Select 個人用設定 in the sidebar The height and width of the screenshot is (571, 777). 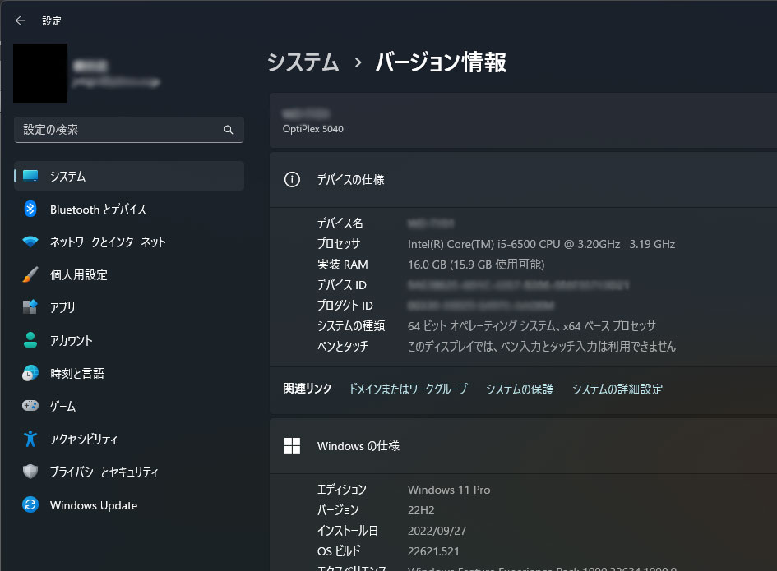(x=129, y=275)
